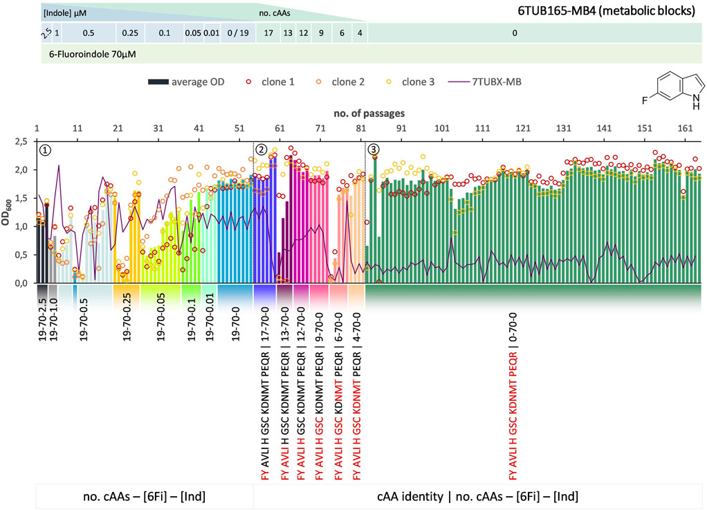Click the vertical label ending 17-70-0
707x510 pixels.
click(x=265, y=394)
